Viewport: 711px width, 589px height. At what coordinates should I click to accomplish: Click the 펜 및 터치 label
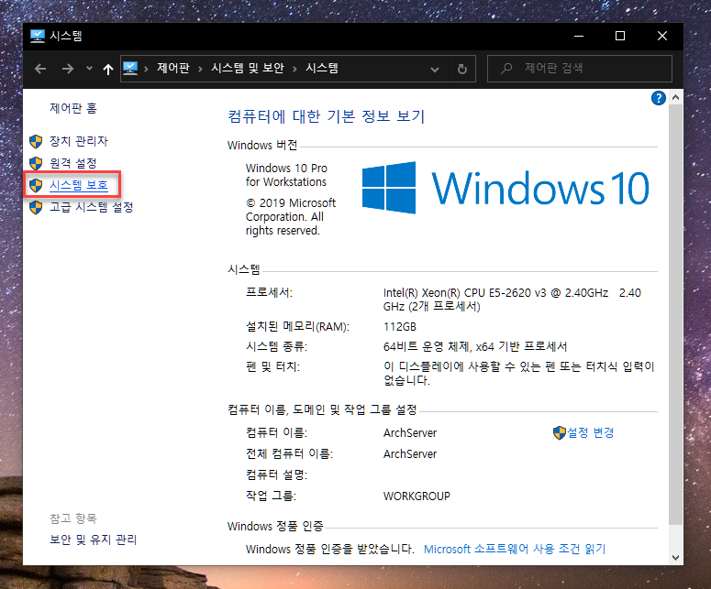tap(272, 366)
